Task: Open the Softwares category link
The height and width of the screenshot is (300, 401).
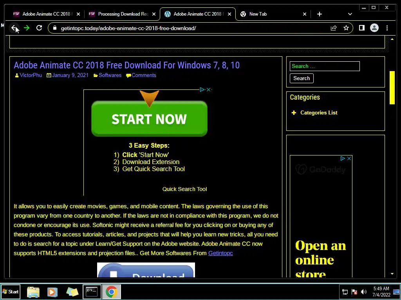Action: 110,75
